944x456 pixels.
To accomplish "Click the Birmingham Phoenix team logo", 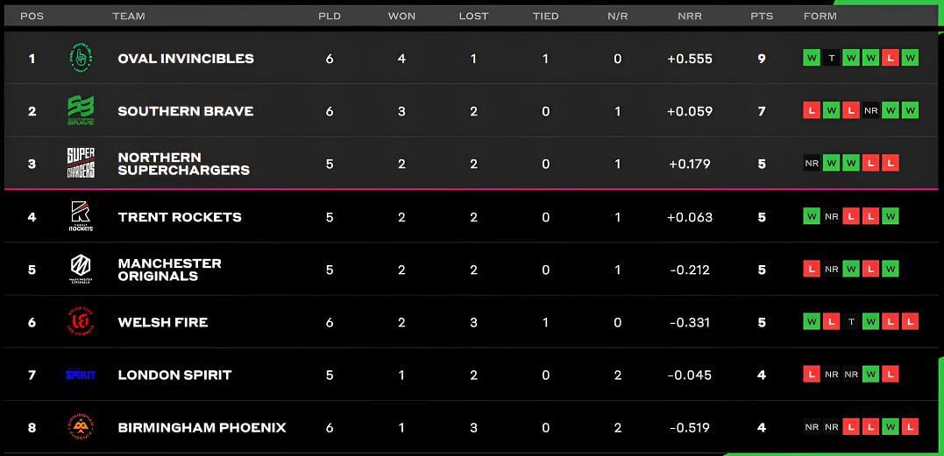I will 81,427.
